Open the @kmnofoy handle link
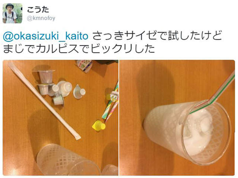The height and width of the screenshot is (178, 238). tap(41, 18)
